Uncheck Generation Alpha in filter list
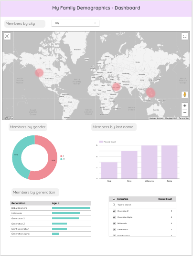Screen dimensions: 193x256 [114, 217]
